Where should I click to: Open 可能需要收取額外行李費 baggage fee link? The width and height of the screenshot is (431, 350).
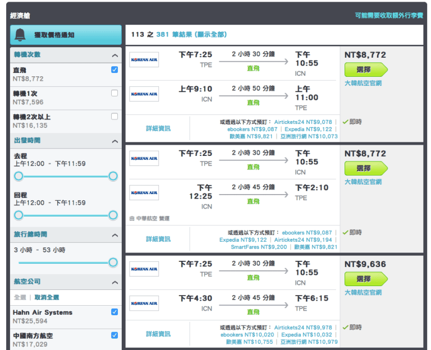389,15
